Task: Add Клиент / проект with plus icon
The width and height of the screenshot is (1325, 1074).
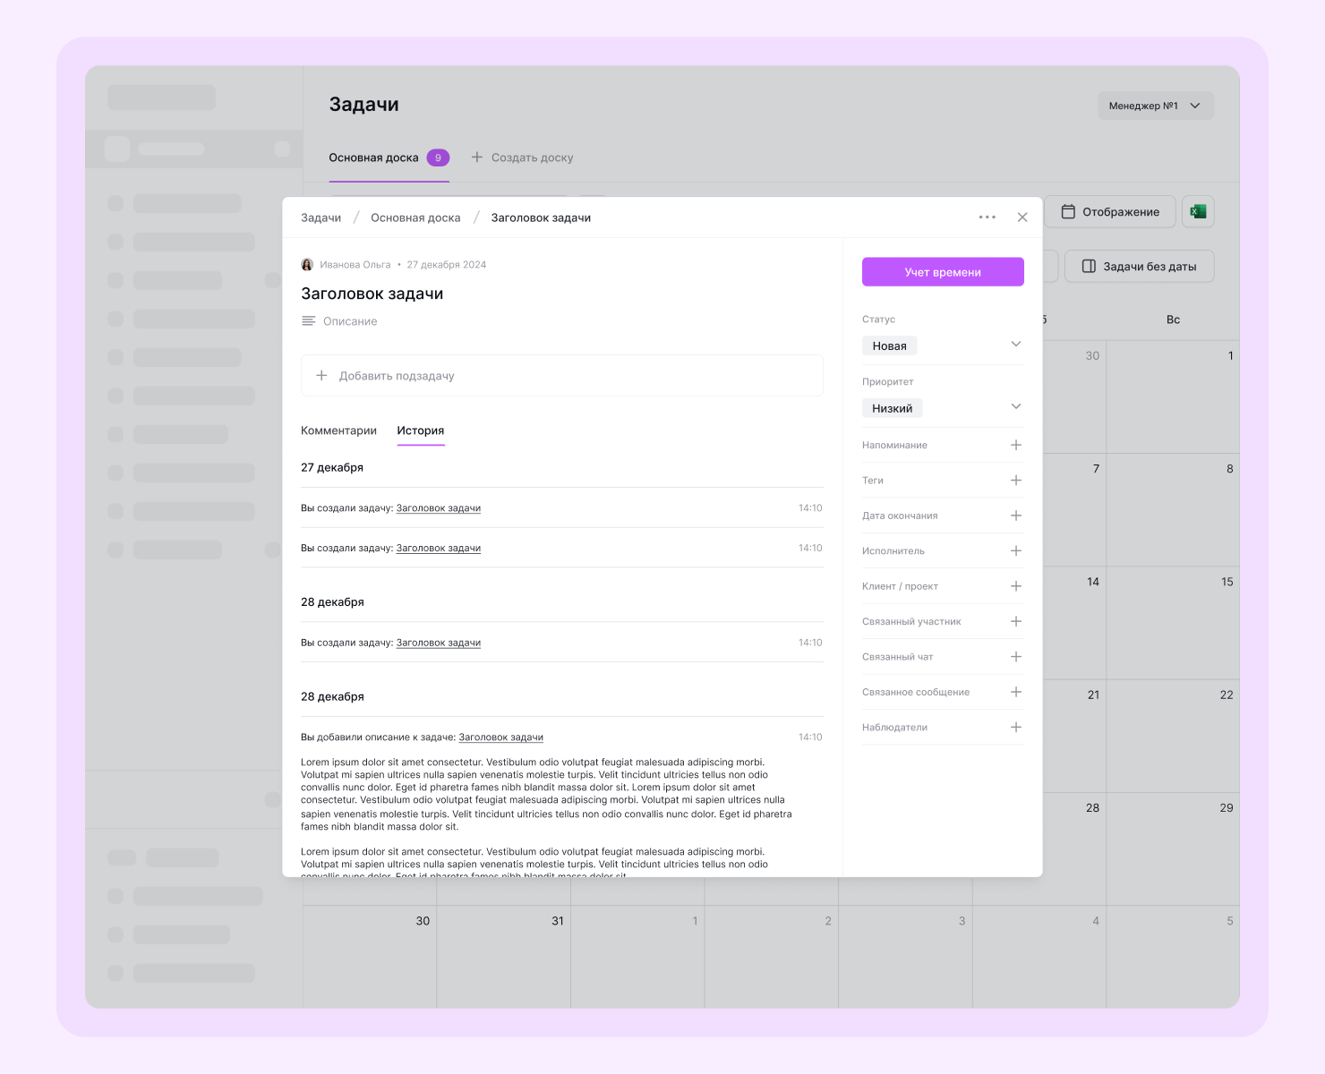Action: coord(1016,586)
